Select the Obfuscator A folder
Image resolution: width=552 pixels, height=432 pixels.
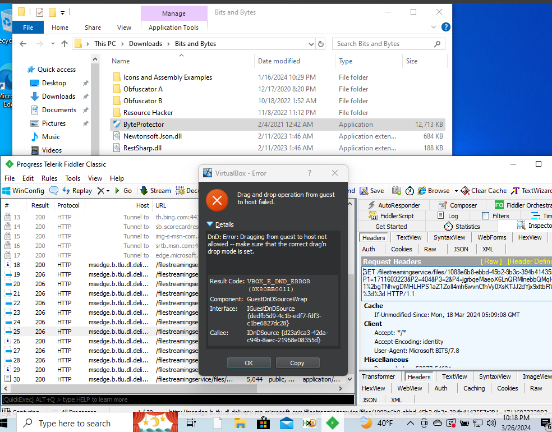143,89
